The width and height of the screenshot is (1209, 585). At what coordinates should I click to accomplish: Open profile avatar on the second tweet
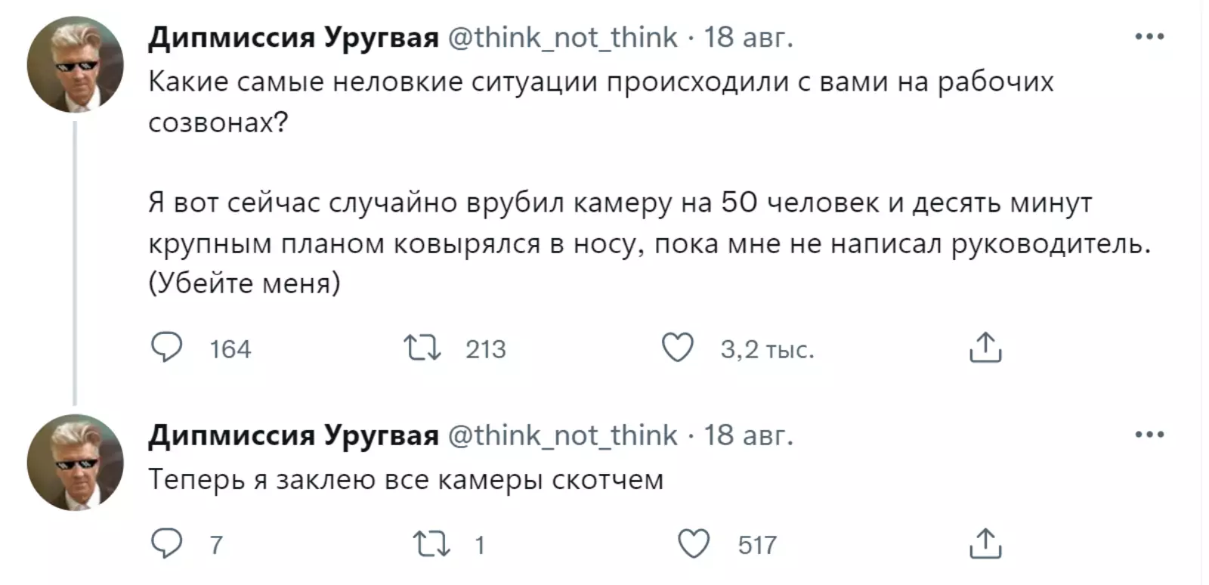[x=75, y=463]
